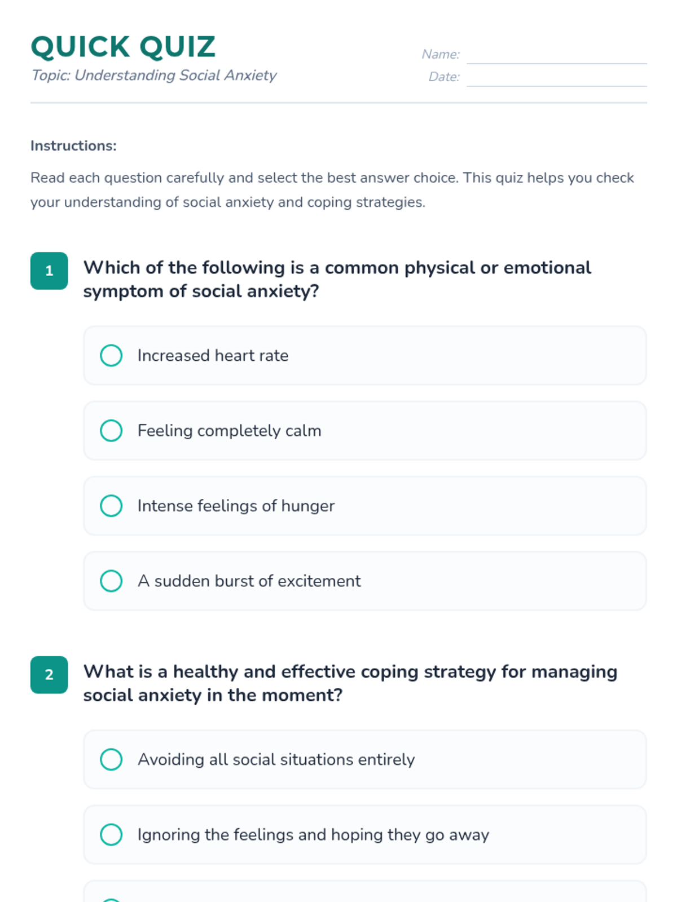Click 'A sudden burst of excitement' answer text
The width and height of the screenshot is (677, 902).
pos(249,581)
